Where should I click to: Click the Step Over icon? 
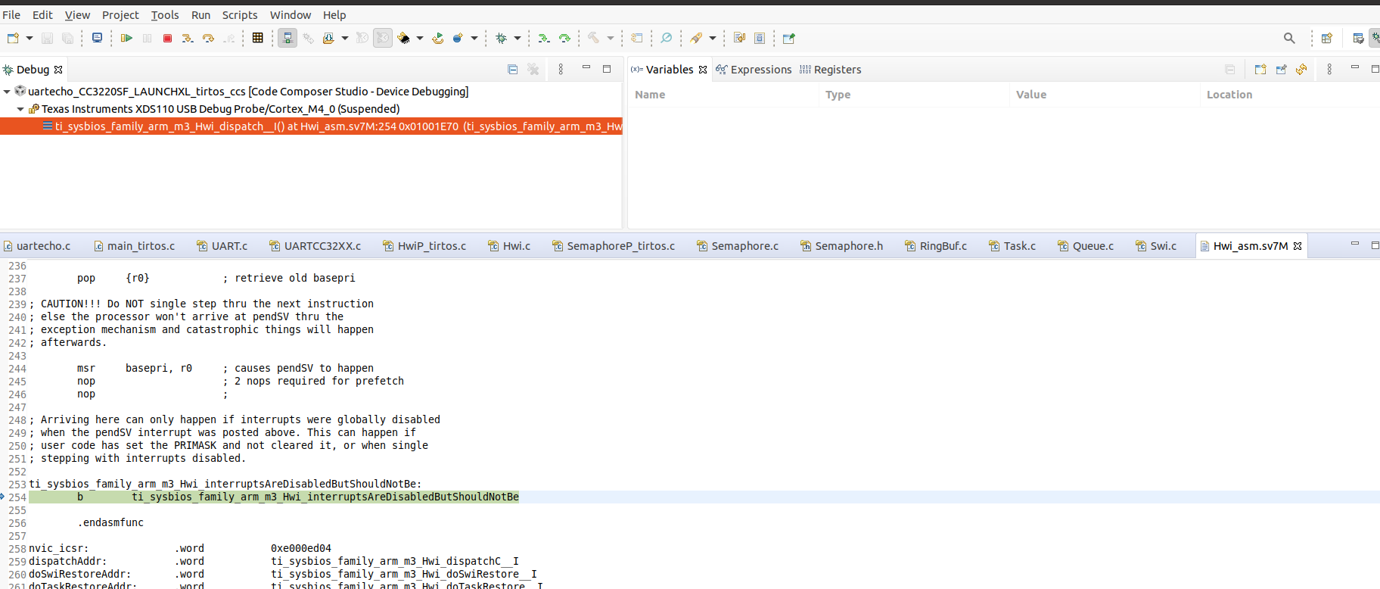[208, 38]
